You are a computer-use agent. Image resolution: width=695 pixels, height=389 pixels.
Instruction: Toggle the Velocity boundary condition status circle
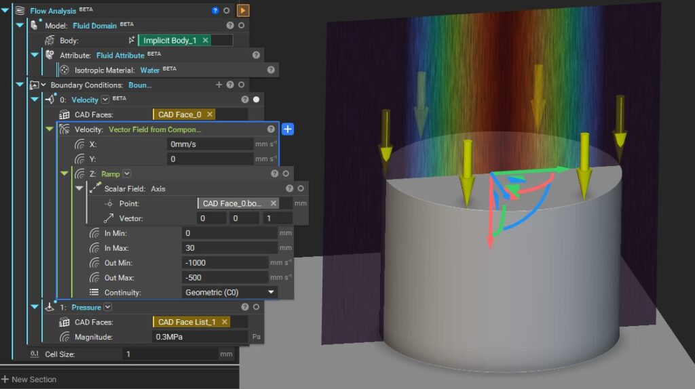[256, 100]
